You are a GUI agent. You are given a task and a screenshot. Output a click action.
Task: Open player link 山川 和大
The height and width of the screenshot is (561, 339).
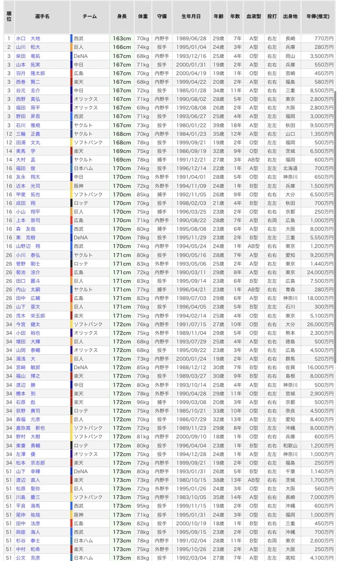coord(28,47)
